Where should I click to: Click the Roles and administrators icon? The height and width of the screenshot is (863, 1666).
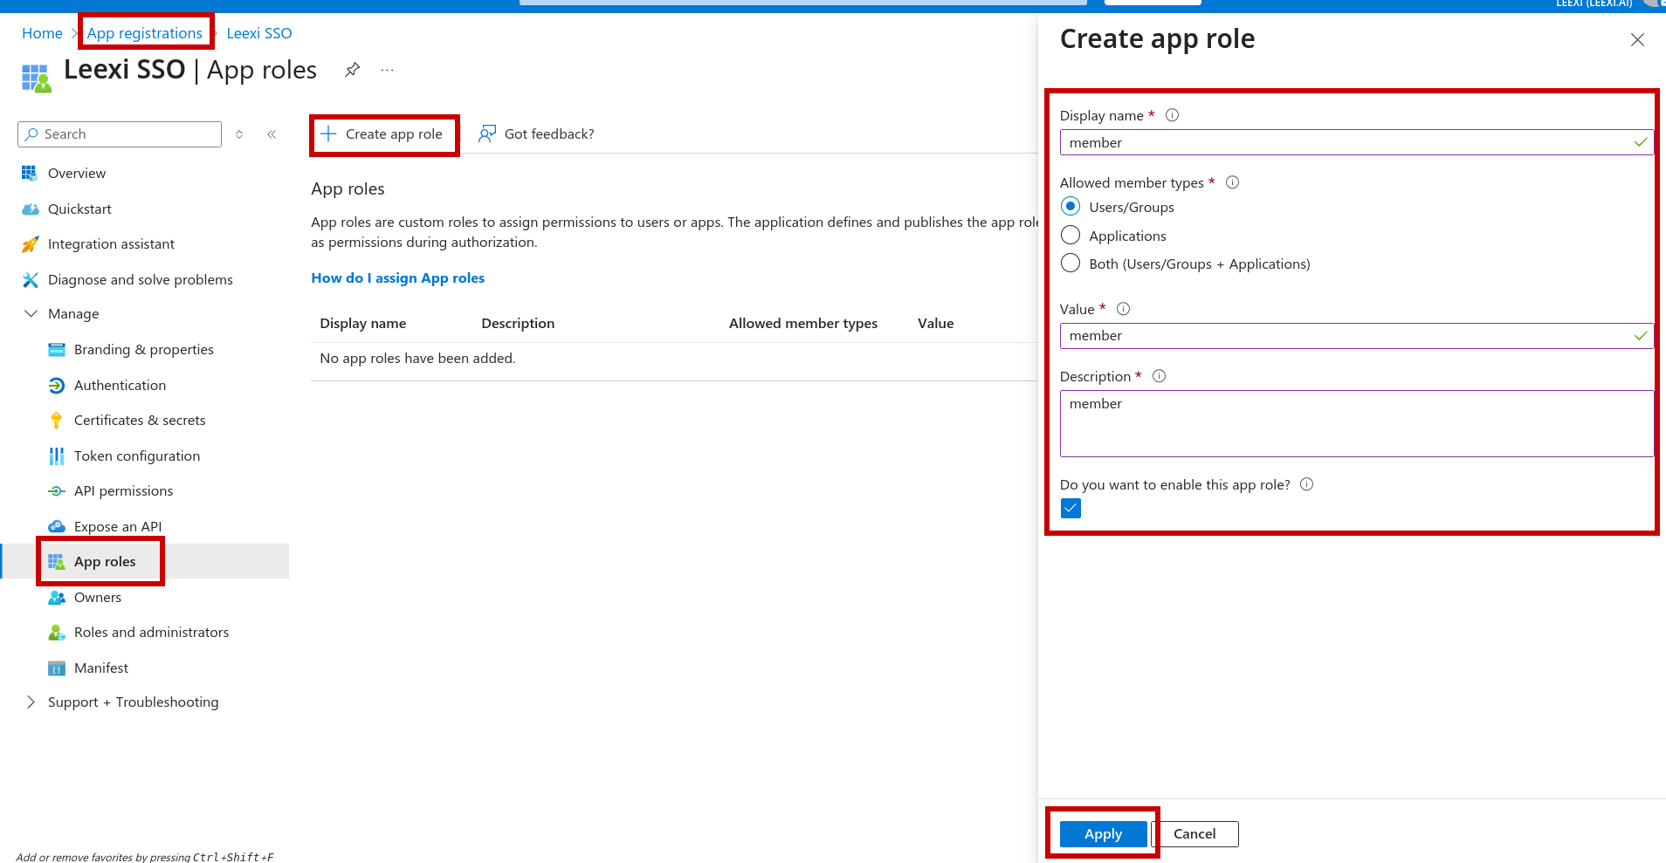(x=57, y=633)
